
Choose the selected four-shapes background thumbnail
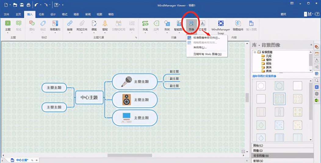(x=279, y=99)
